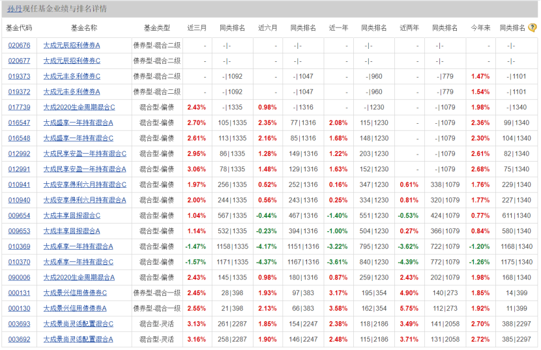
Task: Open 大成卓享一年持有混合C fund page
Action: point(78,262)
